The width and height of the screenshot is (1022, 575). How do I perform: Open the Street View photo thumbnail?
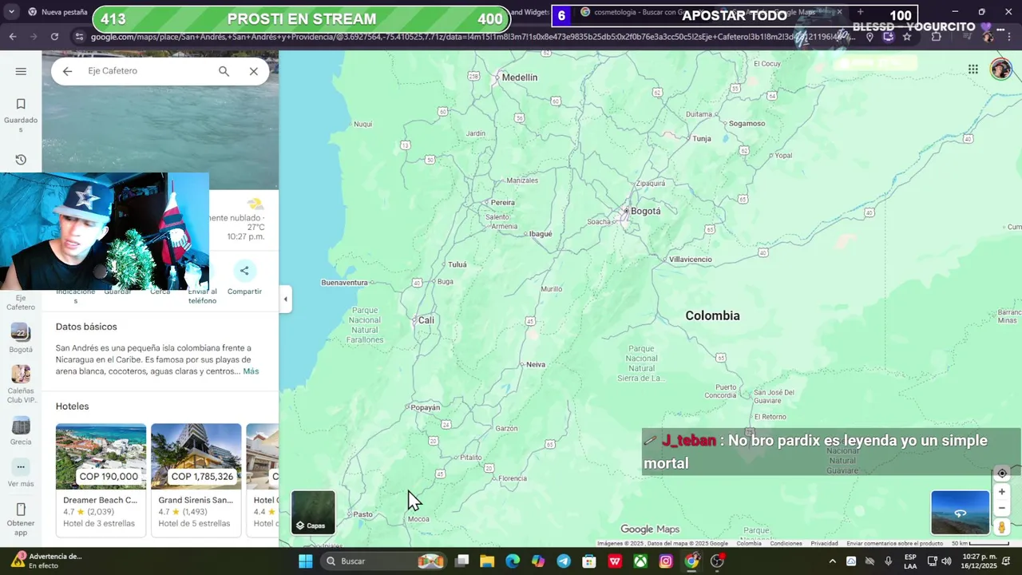960,512
